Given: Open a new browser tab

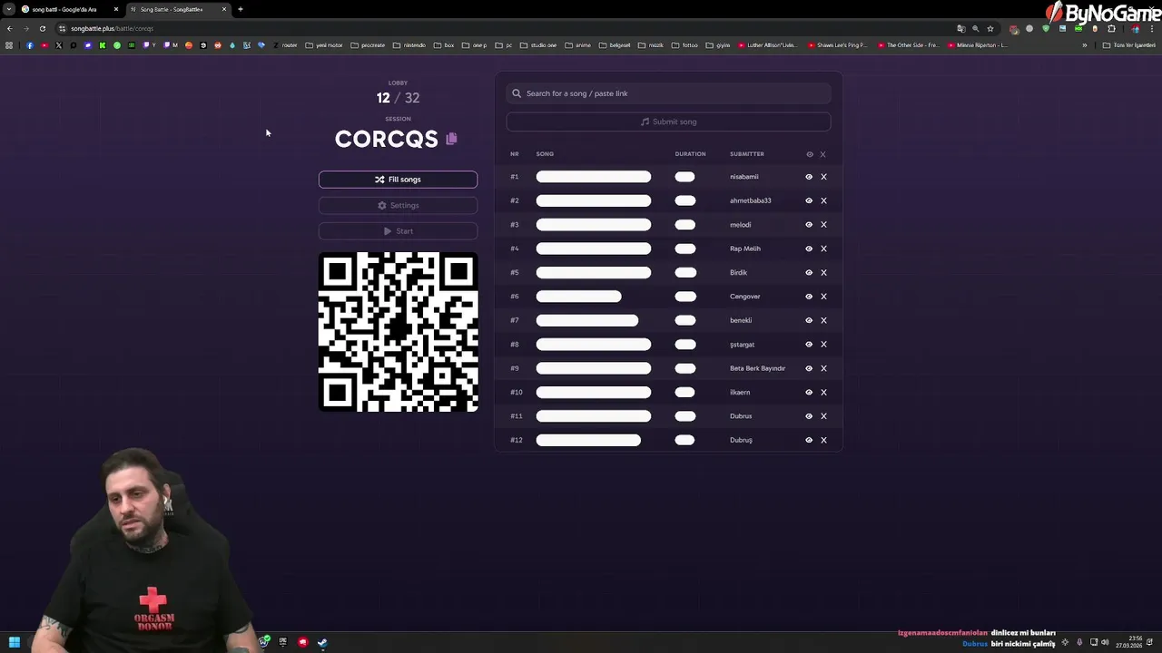Looking at the screenshot, I should point(241,9).
